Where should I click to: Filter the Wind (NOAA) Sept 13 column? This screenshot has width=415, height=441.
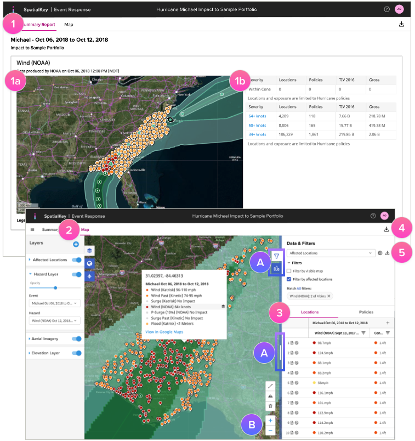click(x=363, y=333)
